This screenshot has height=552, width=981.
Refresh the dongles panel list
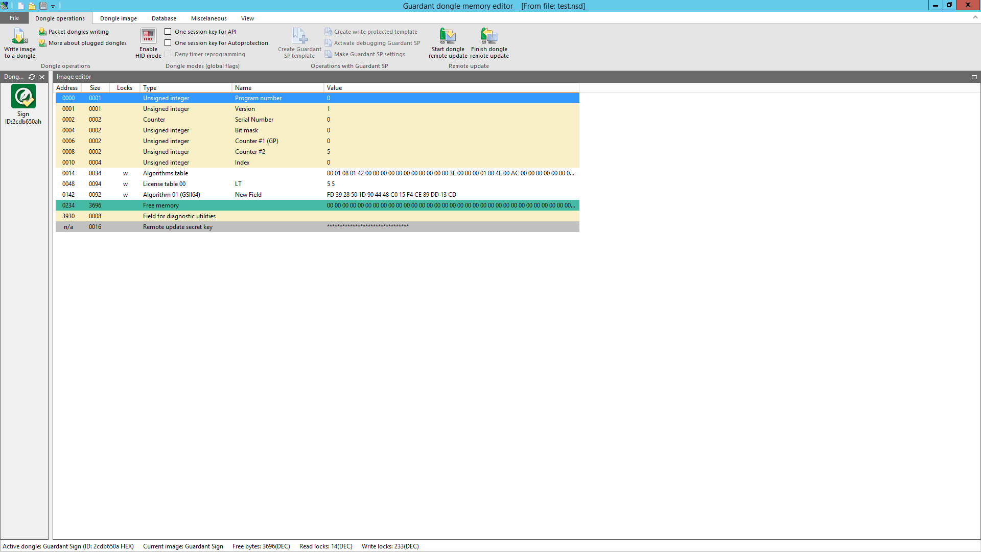click(32, 77)
